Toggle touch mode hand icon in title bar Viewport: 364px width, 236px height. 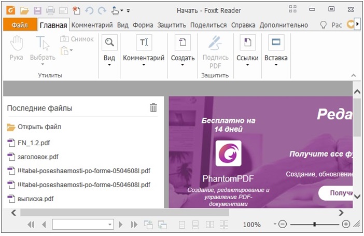115,10
